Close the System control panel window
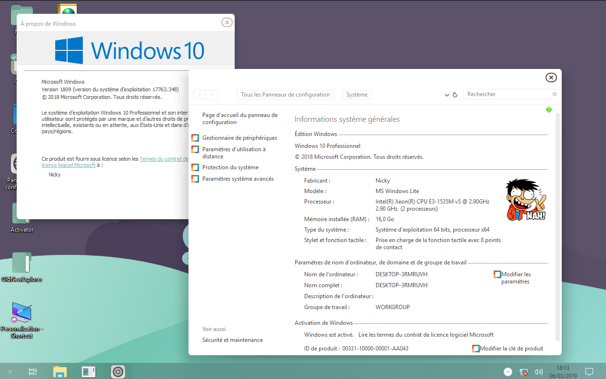This screenshot has width=606, height=379. pyautogui.click(x=551, y=78)
